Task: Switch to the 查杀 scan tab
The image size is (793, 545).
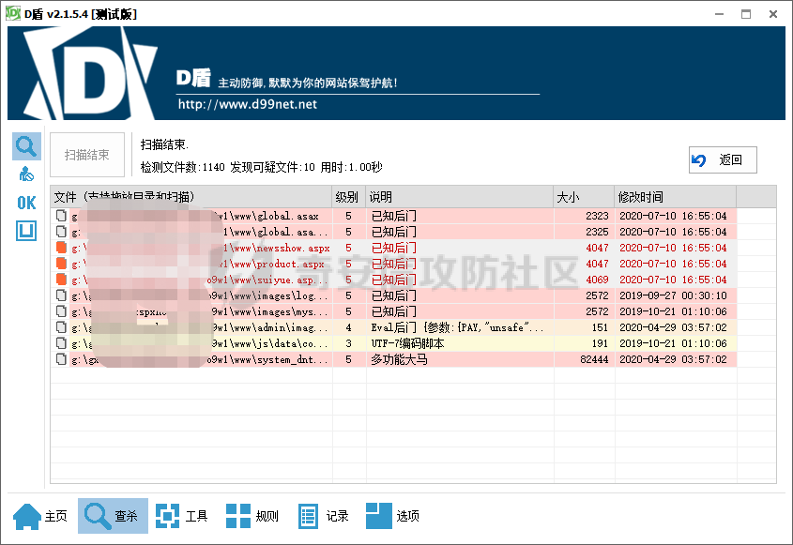Action: (x=113, y=516)
